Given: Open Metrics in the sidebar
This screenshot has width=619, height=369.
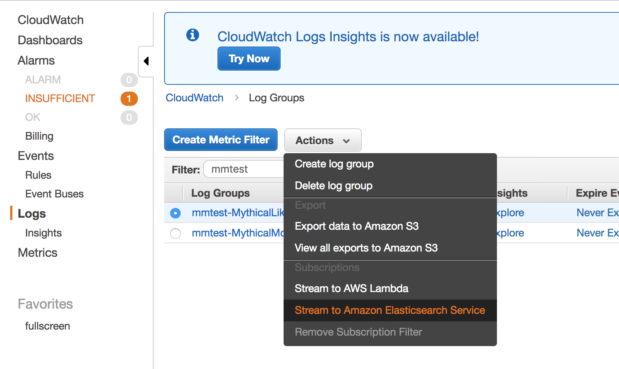Looking at the screenshot, I should pyautogui.click(x=38, y=253).
